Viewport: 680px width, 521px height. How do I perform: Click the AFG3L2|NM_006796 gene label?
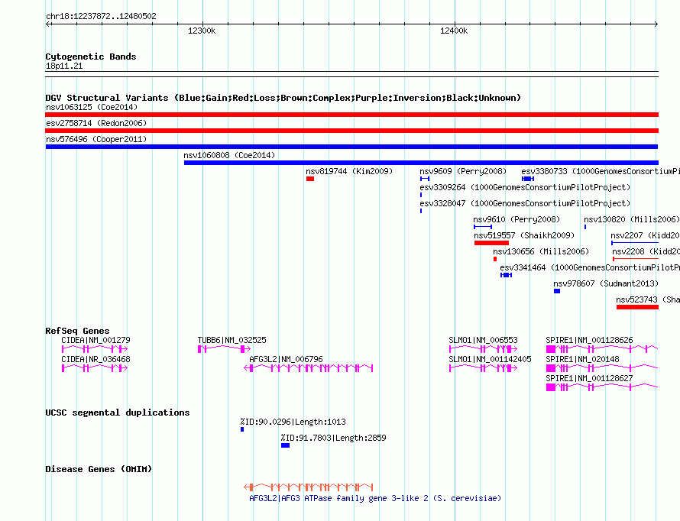[x=286, y=359]
